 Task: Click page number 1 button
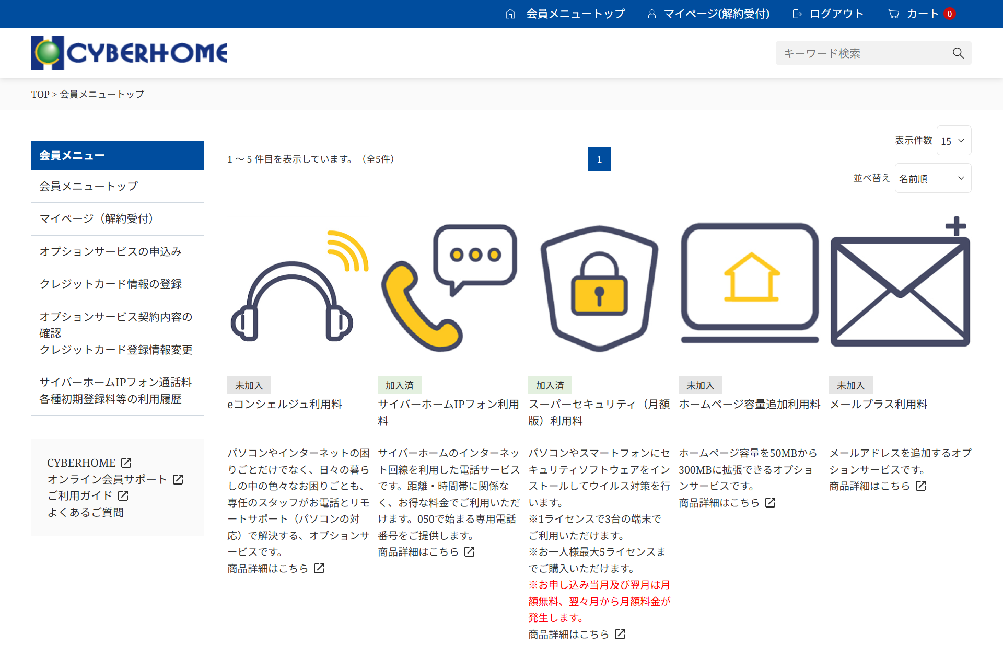(x=599, y=159)
